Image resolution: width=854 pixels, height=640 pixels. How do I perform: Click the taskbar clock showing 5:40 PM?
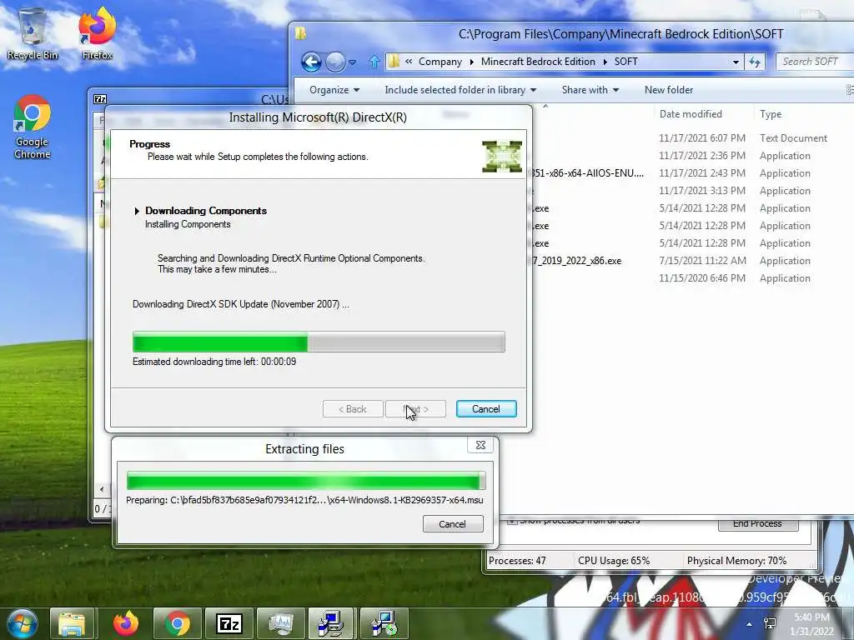pyautogui.click(x=811, y=624)
